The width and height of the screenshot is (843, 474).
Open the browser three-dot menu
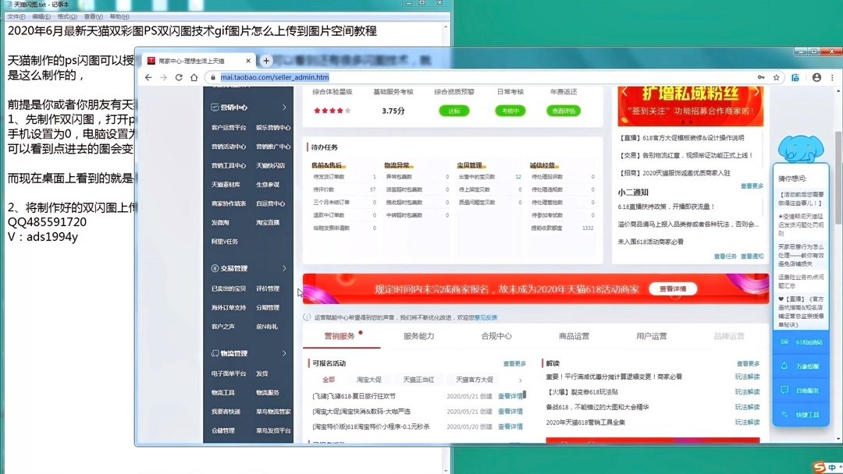(x=832, y=78)
